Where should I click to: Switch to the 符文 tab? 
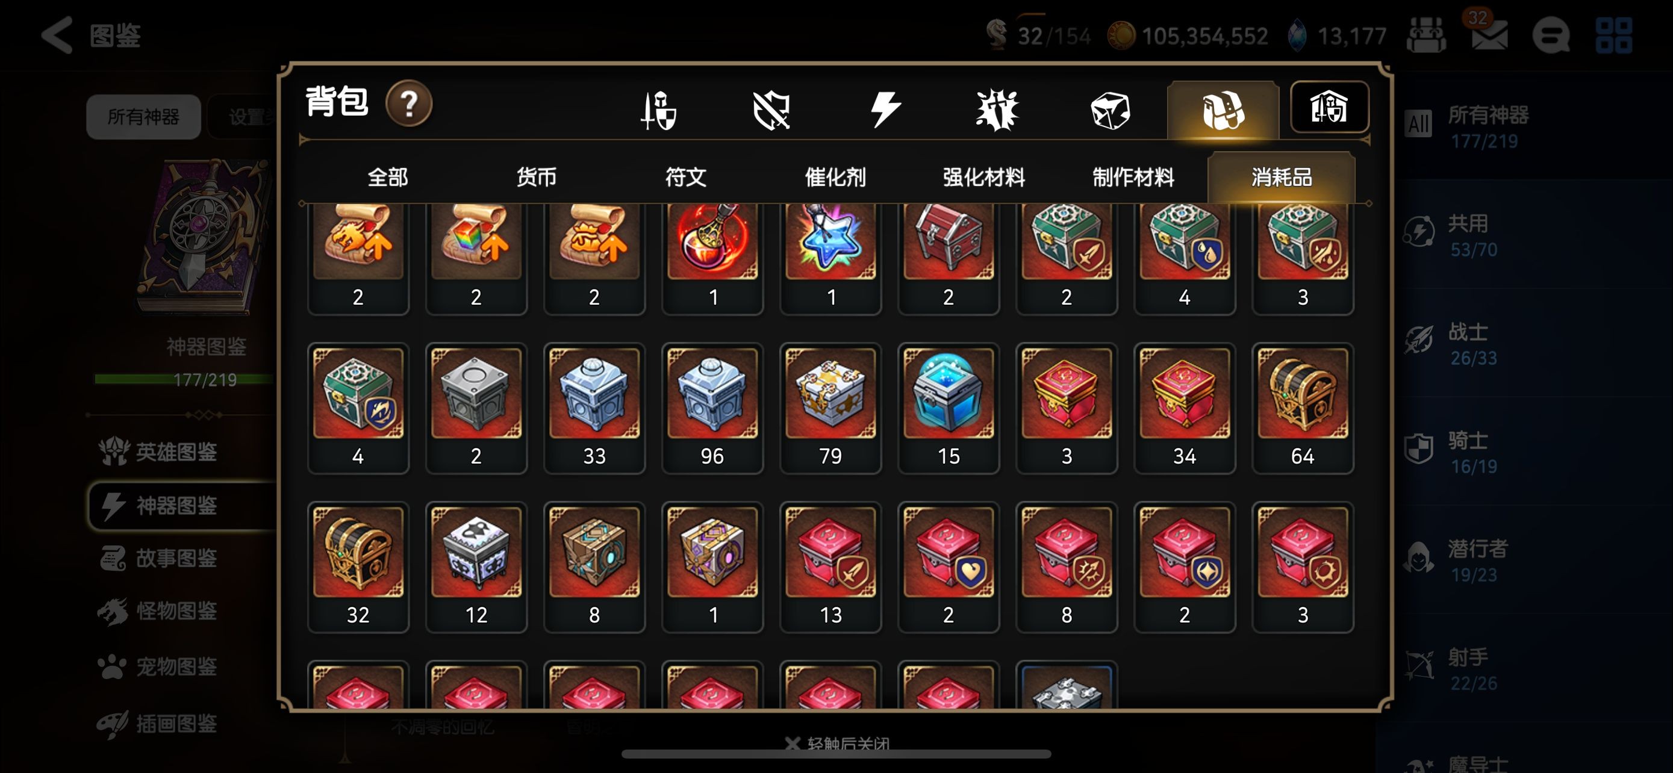click(x=685, y=177)
